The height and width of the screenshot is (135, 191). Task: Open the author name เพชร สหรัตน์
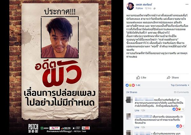coord(144,5)
